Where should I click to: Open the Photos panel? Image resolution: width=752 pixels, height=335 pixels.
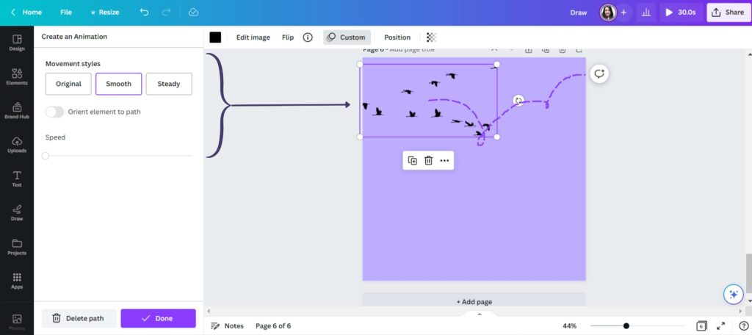click(x=17, y=322)
